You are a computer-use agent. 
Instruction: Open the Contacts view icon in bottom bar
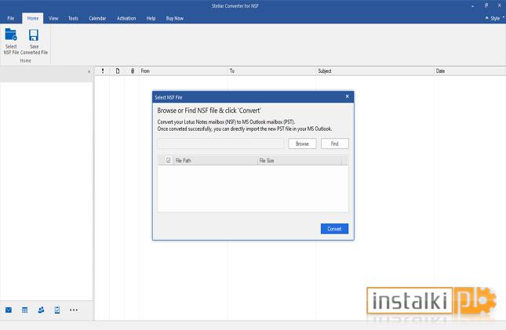click(41, 310)
